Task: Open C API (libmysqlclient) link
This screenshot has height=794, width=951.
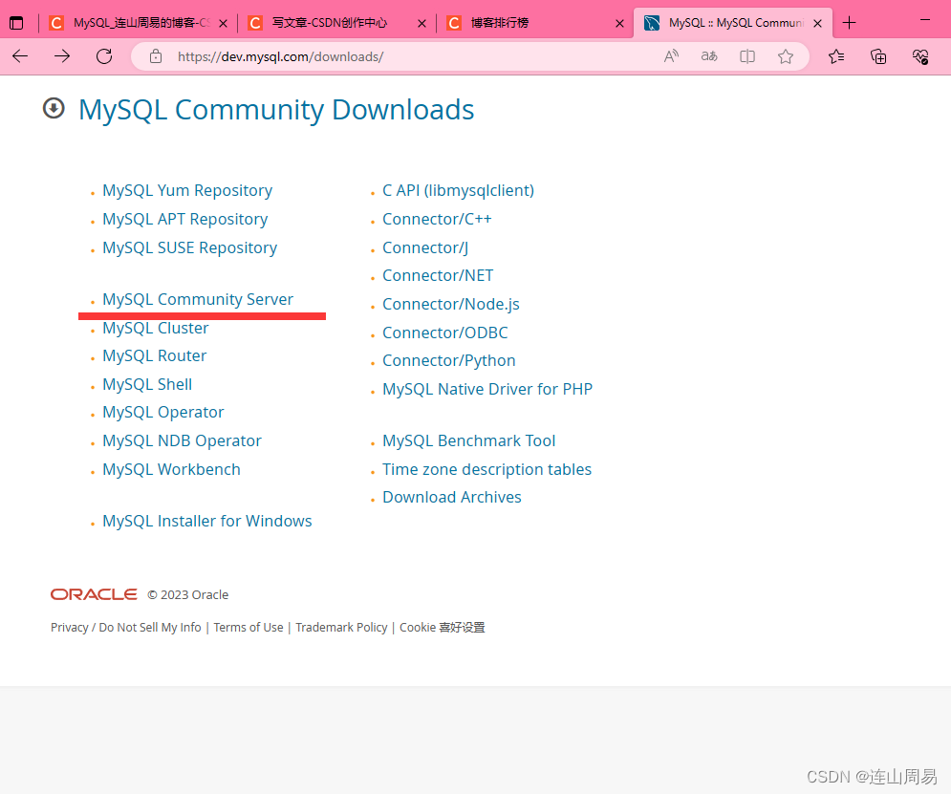Action: [458, 190]
